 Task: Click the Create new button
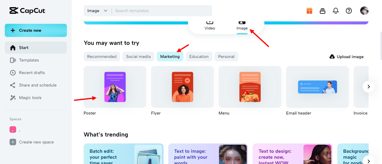tap(36, 30)
